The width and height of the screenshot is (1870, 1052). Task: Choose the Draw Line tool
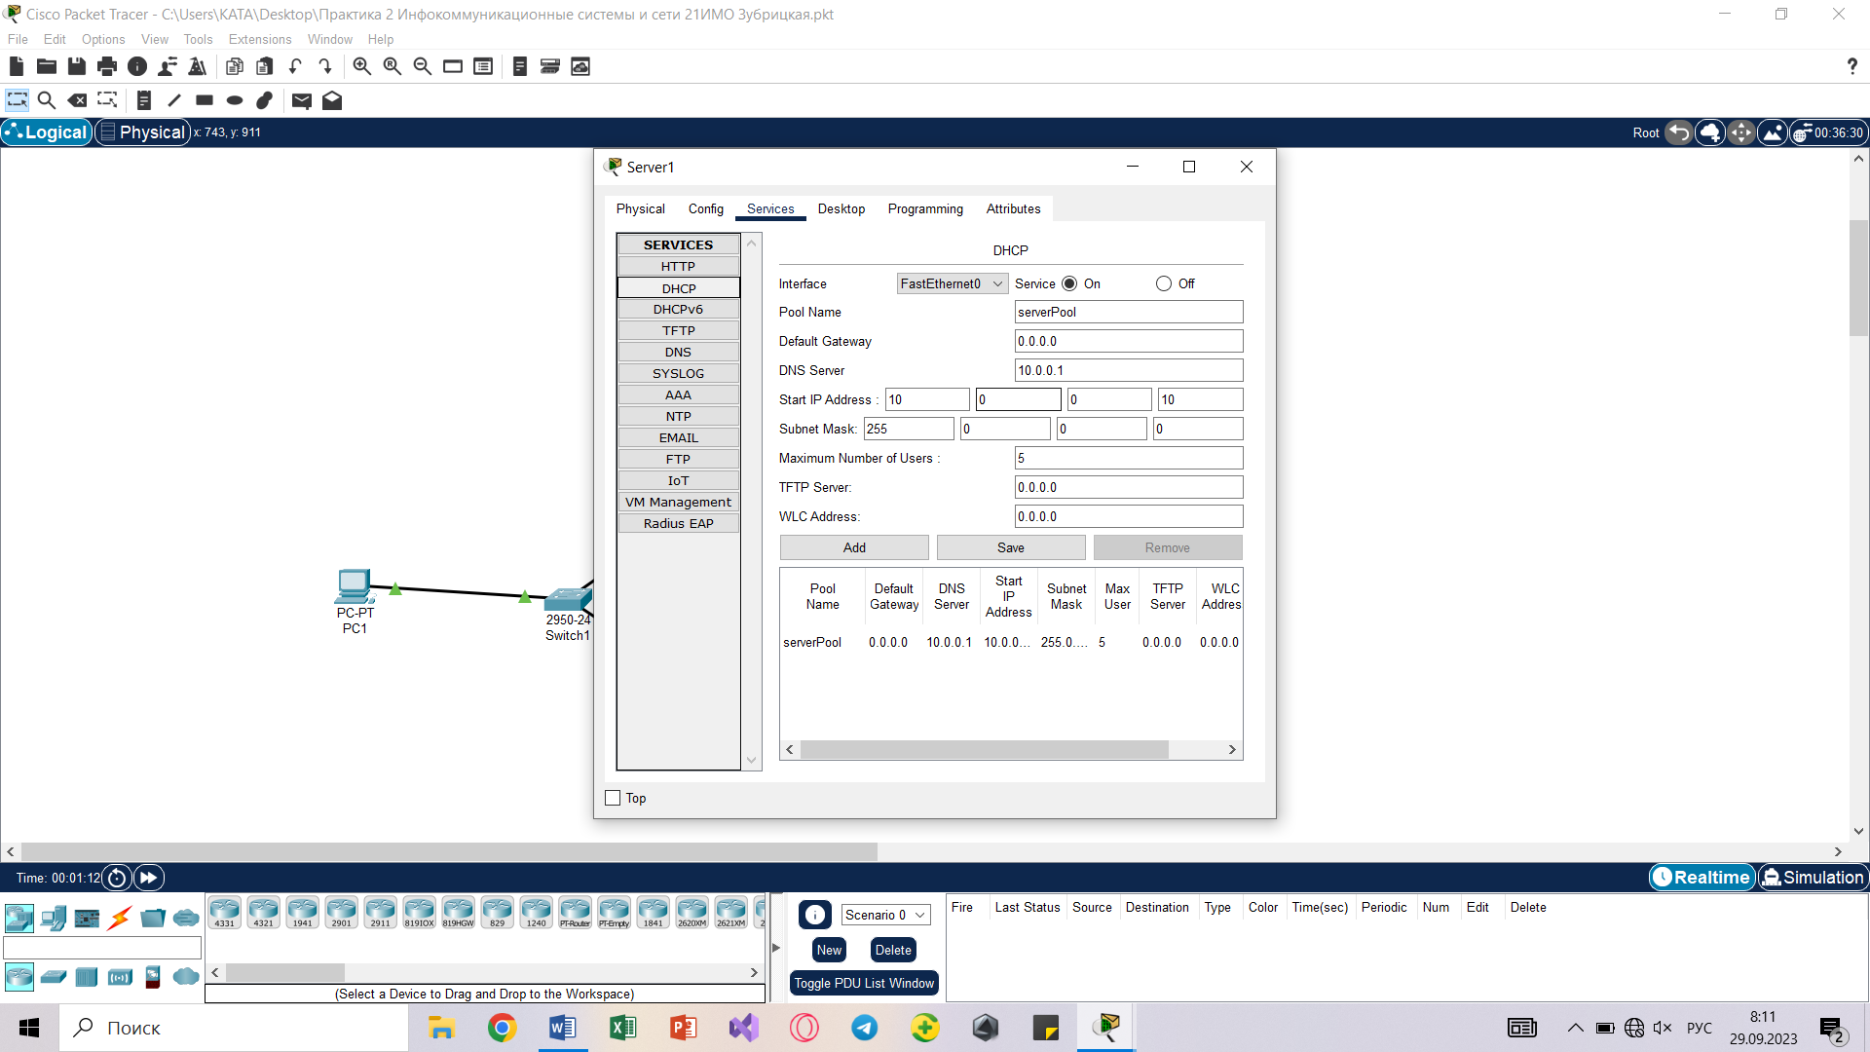click(x=174, y=100)
